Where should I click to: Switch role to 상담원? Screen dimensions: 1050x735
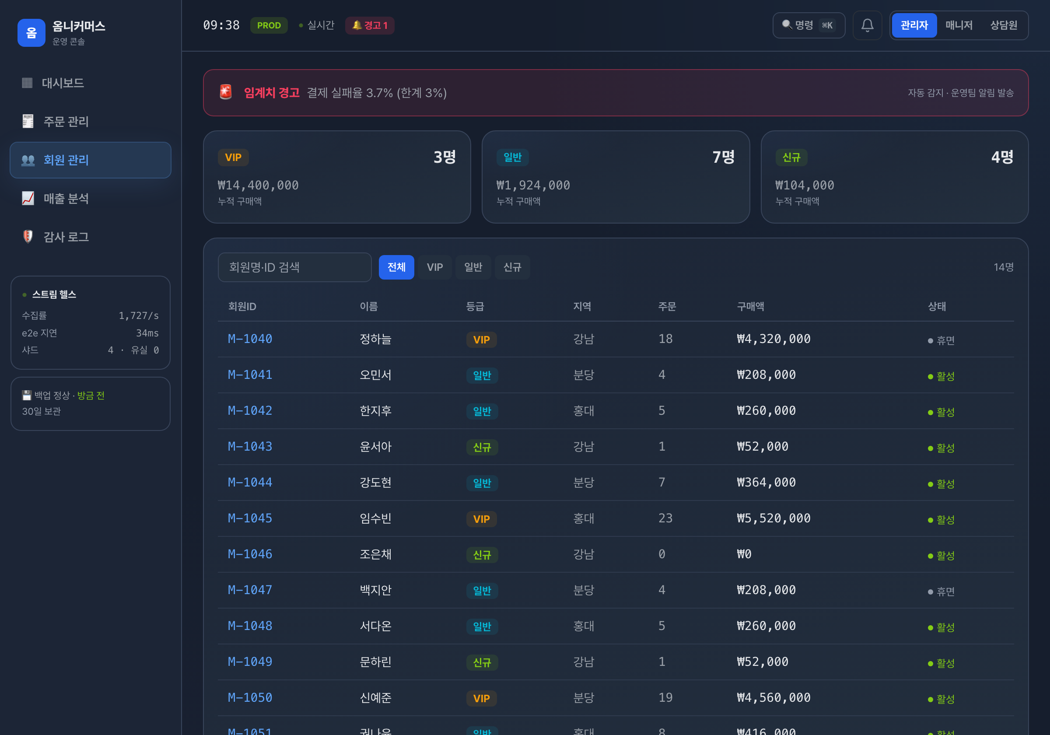tap(1003, 25)
